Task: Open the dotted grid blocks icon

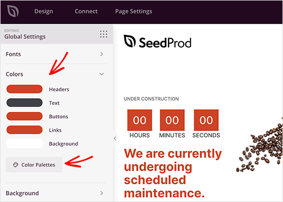Action: coord(104,34)
